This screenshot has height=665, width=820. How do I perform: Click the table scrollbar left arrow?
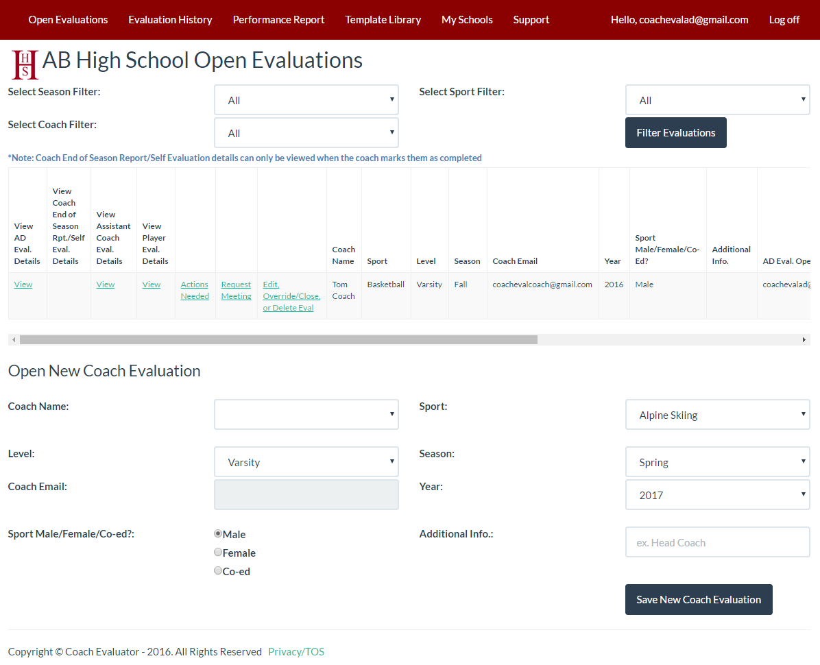[x=14, y=340]
